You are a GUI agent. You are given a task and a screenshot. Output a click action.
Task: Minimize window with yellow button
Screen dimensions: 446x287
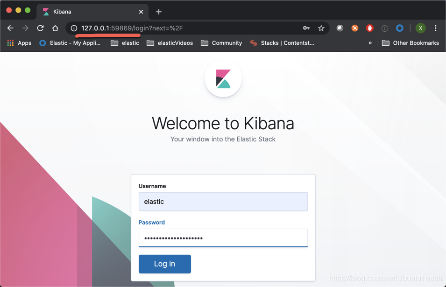(x=18, y=10)
